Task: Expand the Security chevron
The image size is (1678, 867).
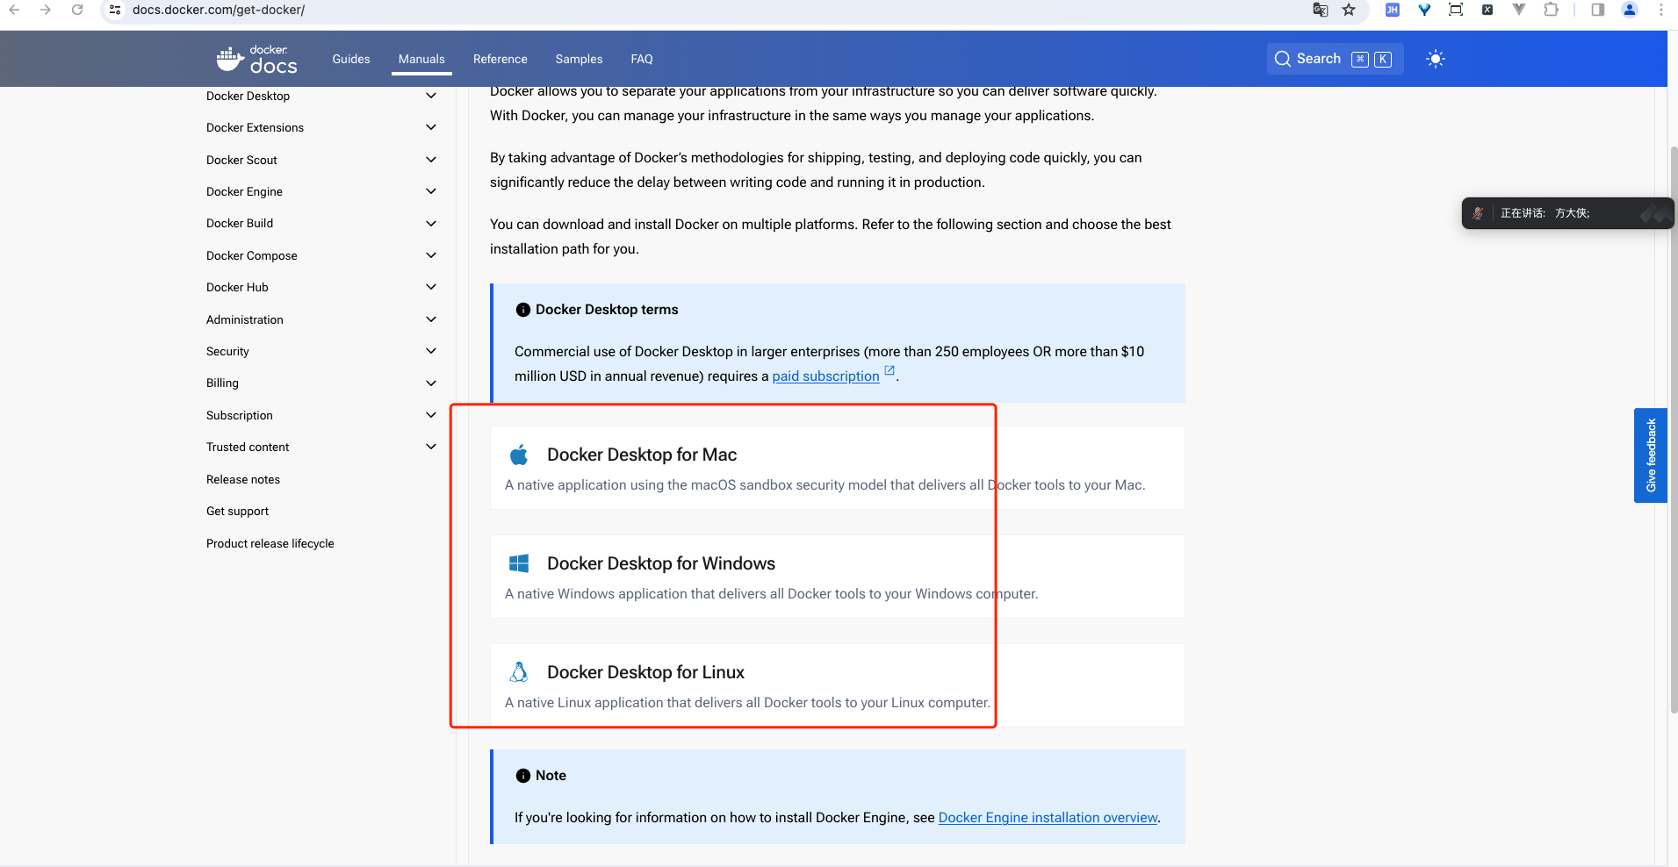Action: 431,351
